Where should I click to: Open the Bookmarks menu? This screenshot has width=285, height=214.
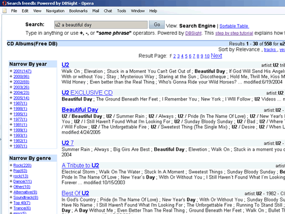pos(78,11)
